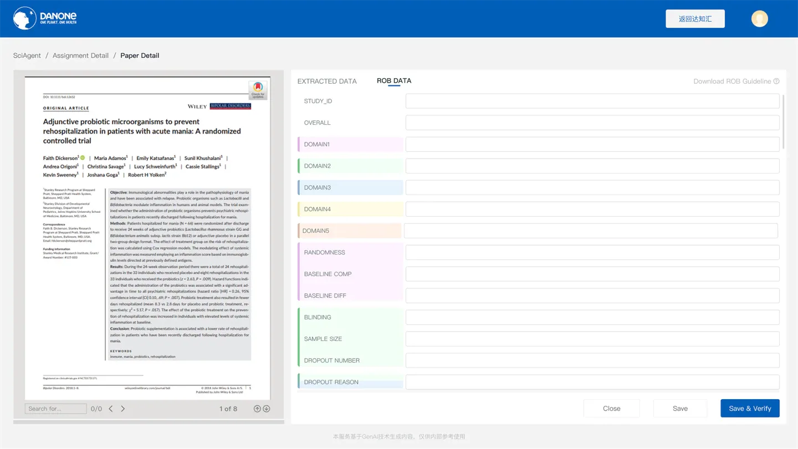Click the 返回达知汇 button
The height and width of the screenshot is (449, 798).
coord(695,19)
